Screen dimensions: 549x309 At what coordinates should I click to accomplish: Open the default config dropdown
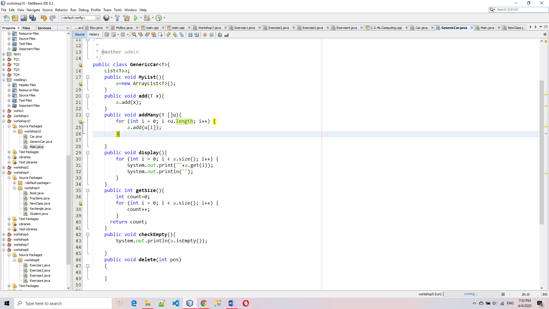click(98, 18)
